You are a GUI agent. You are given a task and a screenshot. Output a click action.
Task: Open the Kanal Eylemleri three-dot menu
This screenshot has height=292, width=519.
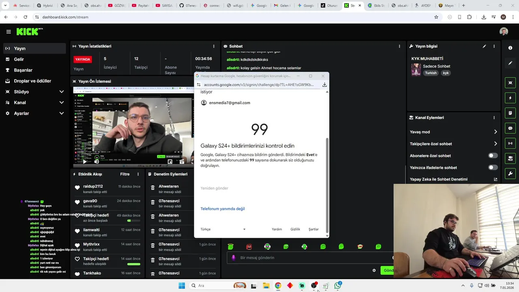tap(494, 118)
